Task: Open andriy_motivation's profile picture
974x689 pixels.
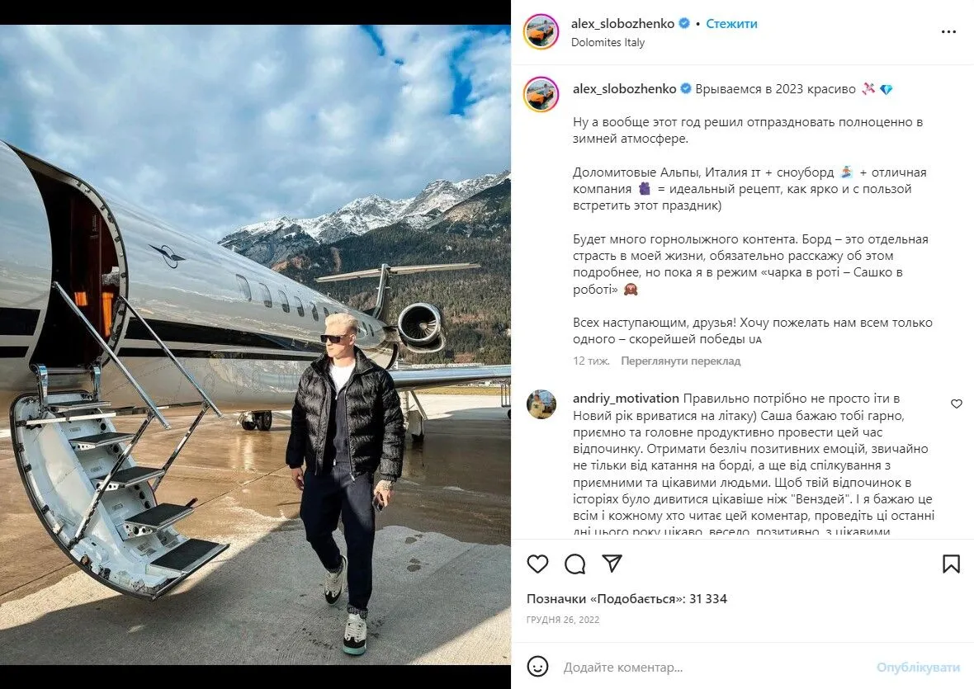Action: pyautogui.click(x=541, y=404)
